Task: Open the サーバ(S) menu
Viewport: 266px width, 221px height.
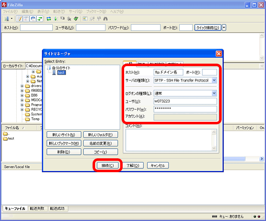Action: tap(75, 11)
